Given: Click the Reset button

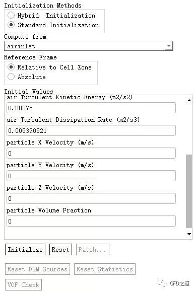Looking at the screenshot, I should pos(60,249).
